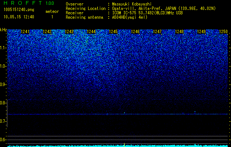Click the HROFFT 1.0.0 title text

tap(29, 3)
